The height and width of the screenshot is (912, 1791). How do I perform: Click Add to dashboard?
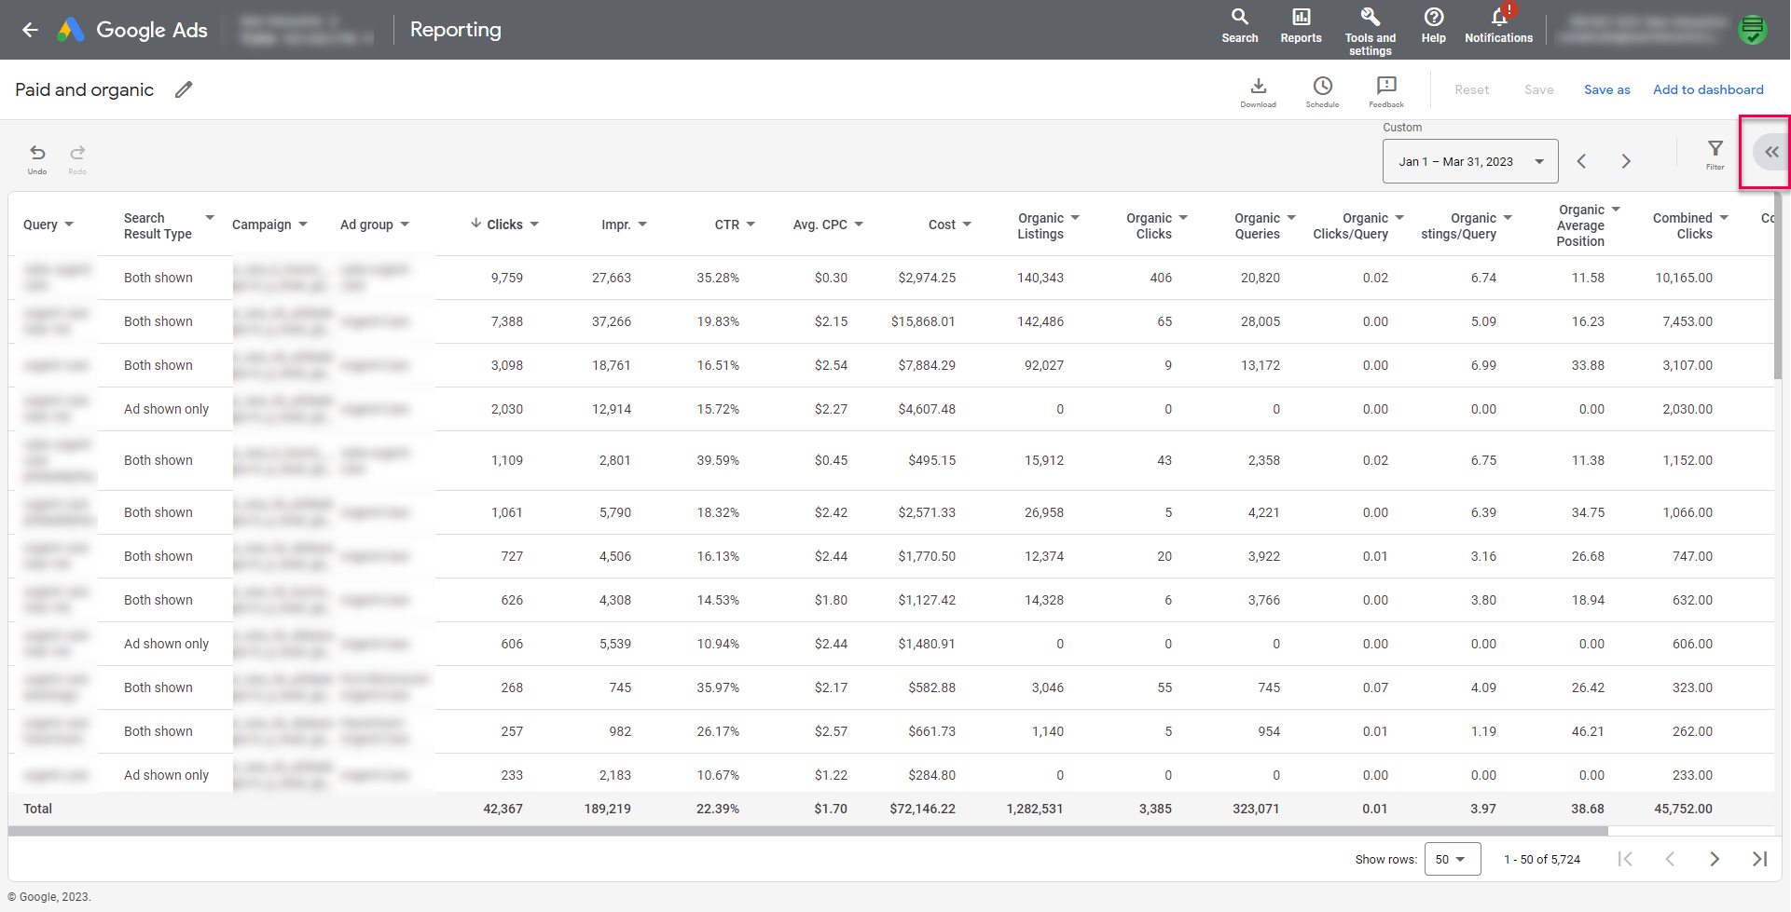[x=1708, y=89]
